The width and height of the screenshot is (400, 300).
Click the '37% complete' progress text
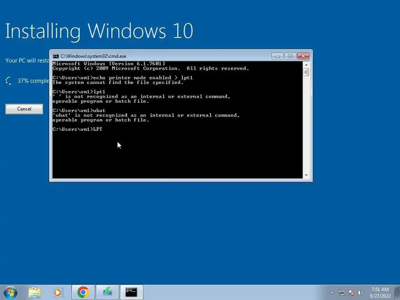click(33, 81)
